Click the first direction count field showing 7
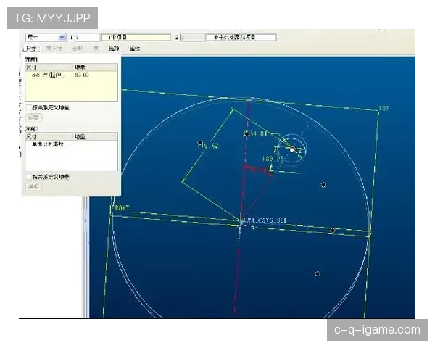 click(x=85, y=36)
